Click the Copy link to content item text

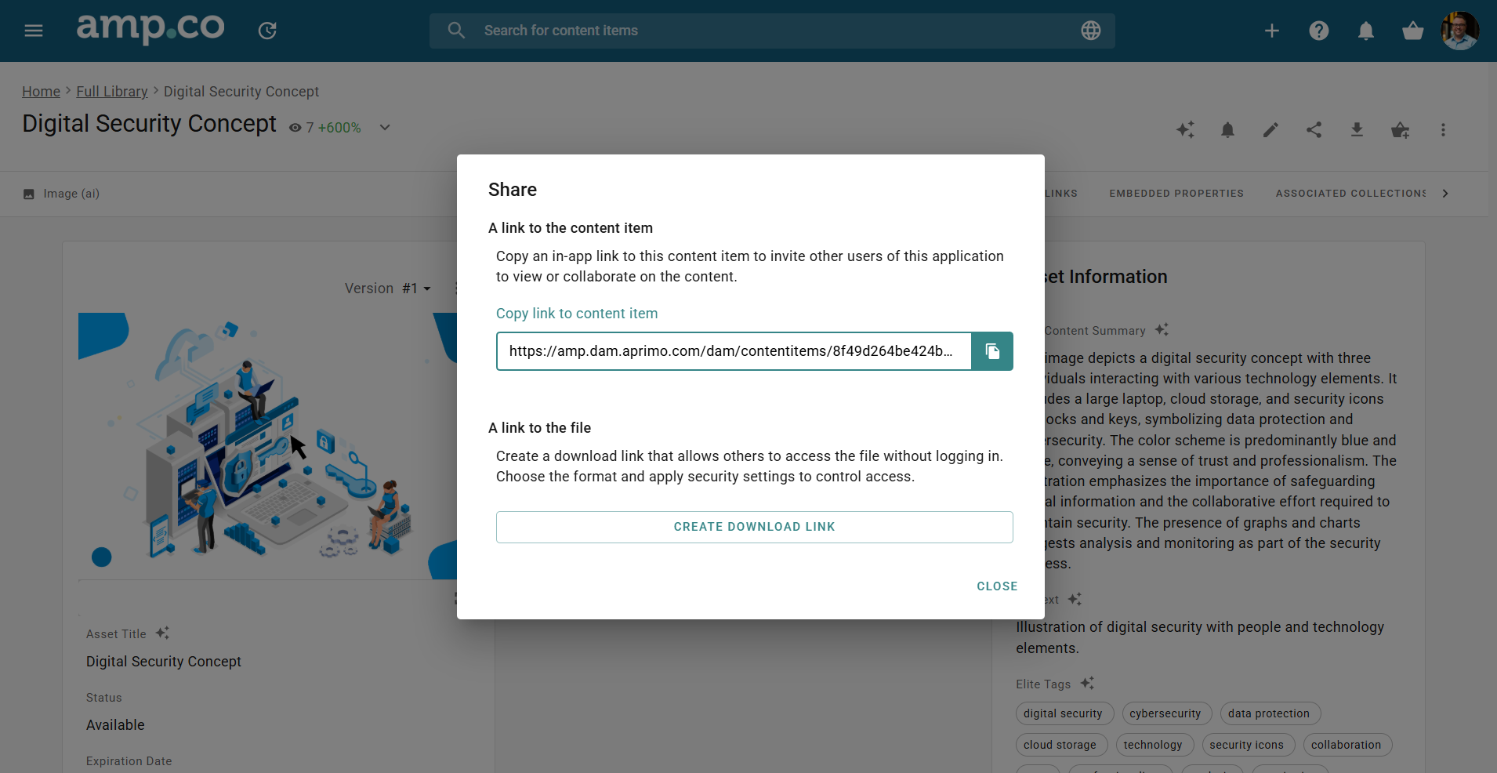tap(577, 314)
